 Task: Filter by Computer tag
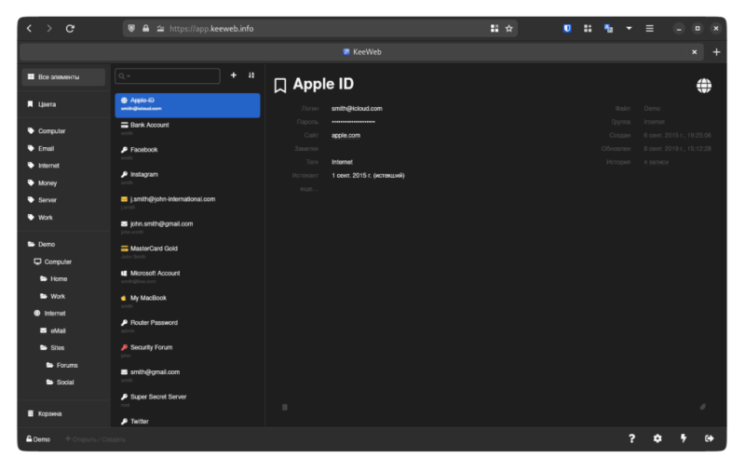[x=63, y=131]
